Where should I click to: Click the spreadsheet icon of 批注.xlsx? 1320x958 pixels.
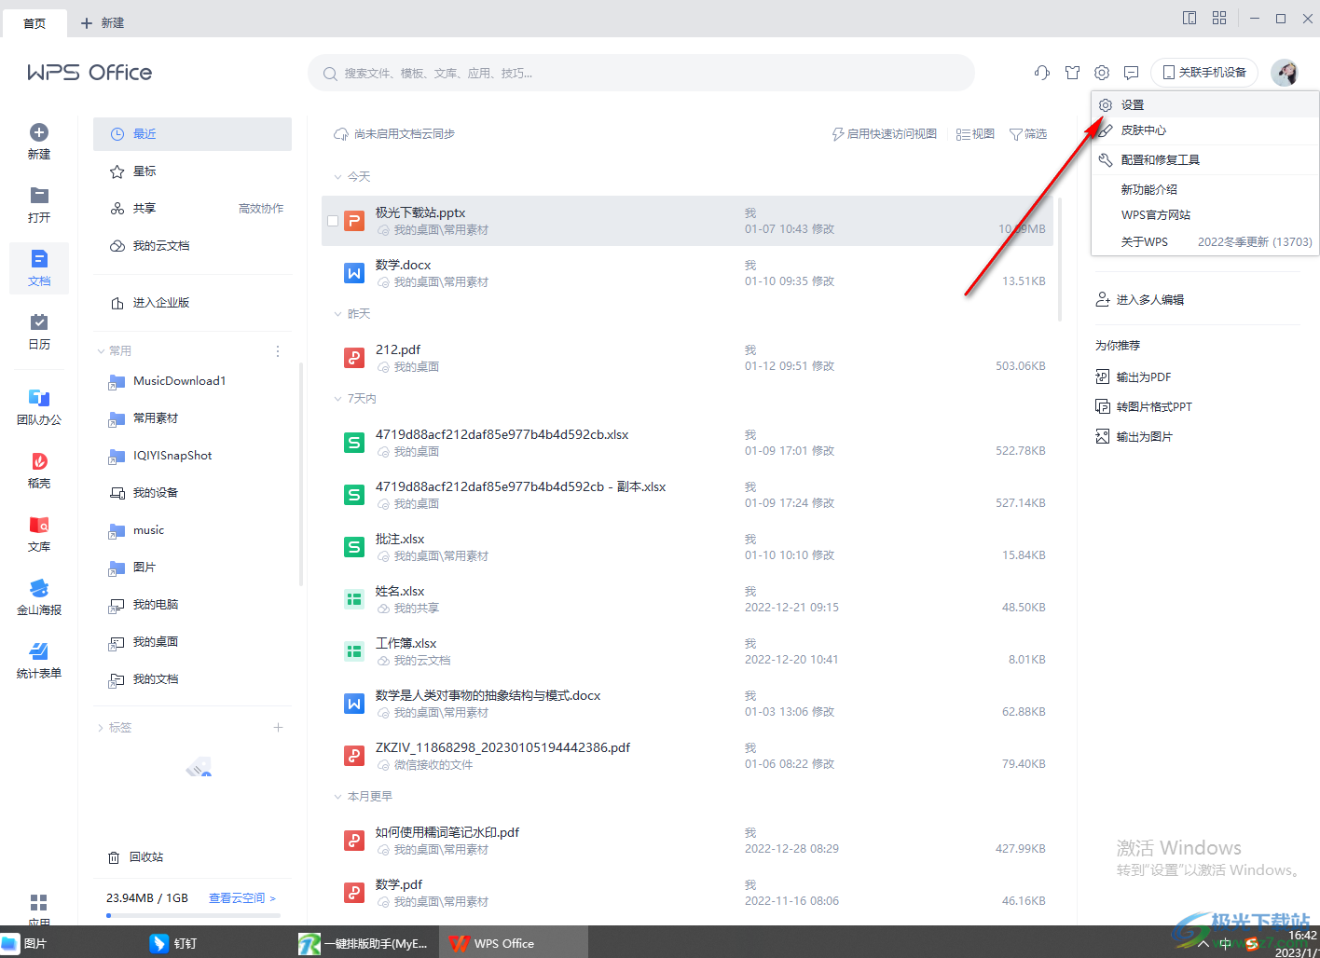pyautogui.click(x=354, y=547)
